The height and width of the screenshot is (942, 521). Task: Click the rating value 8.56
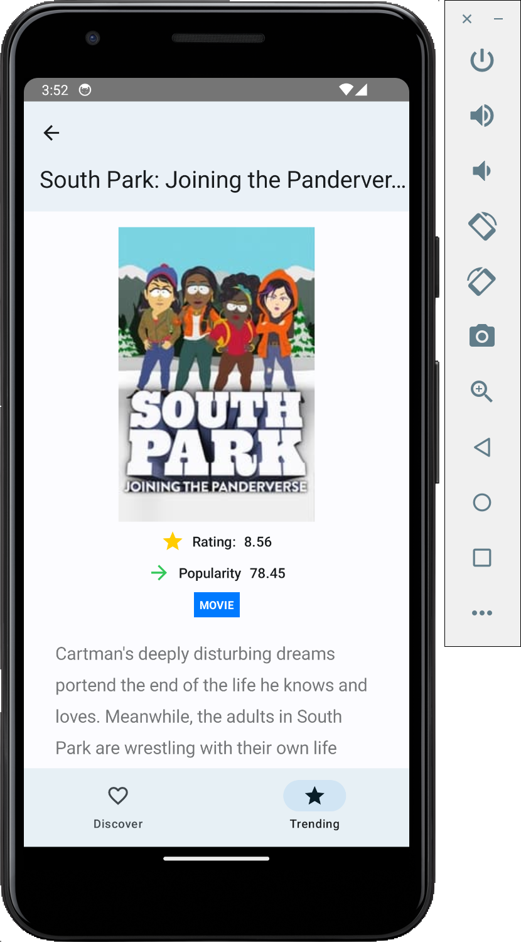(x=258, y=542)
